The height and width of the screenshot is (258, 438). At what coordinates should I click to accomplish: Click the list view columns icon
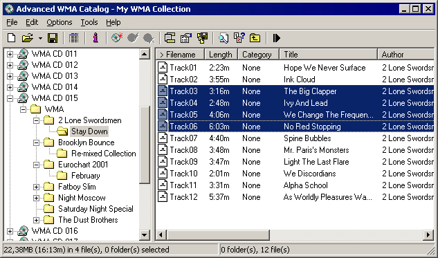[73, 38]
